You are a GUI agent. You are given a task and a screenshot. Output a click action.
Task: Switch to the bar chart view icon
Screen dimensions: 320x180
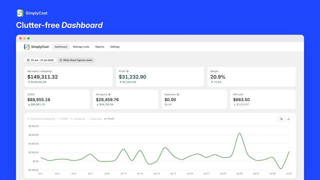pos(288,119)
